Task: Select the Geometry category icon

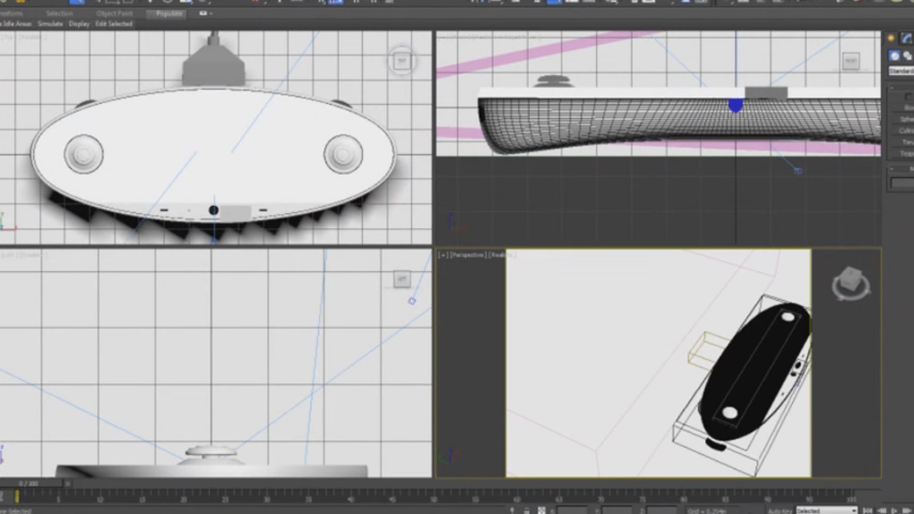Action: (894, 55)
